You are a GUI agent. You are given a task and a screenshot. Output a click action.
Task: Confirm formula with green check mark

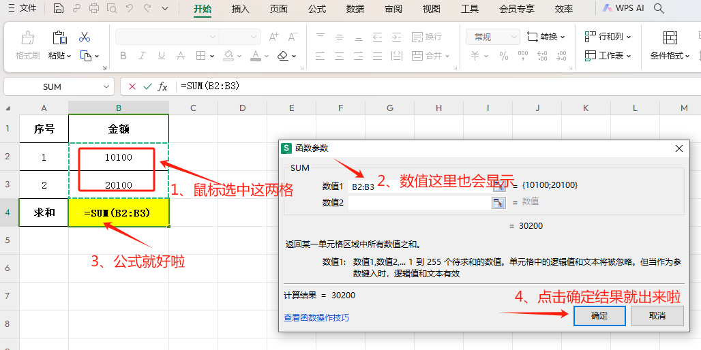[x=147, y=86]
